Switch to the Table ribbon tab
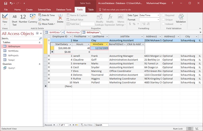The height and width of the screenshot is (131, 203). click(x=91, y=10)
